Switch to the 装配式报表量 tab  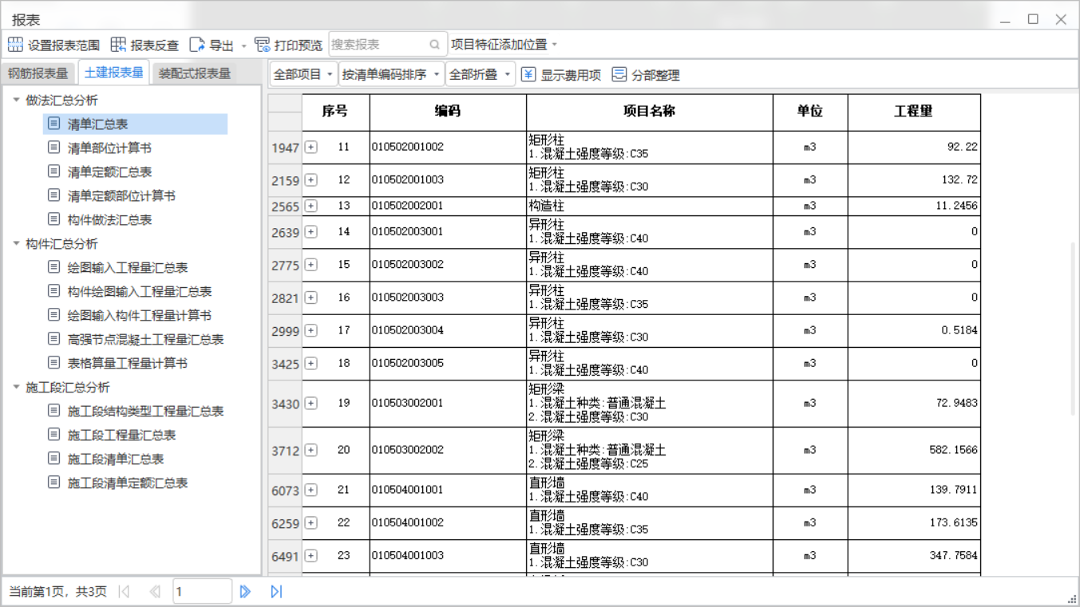click(195, 73)
